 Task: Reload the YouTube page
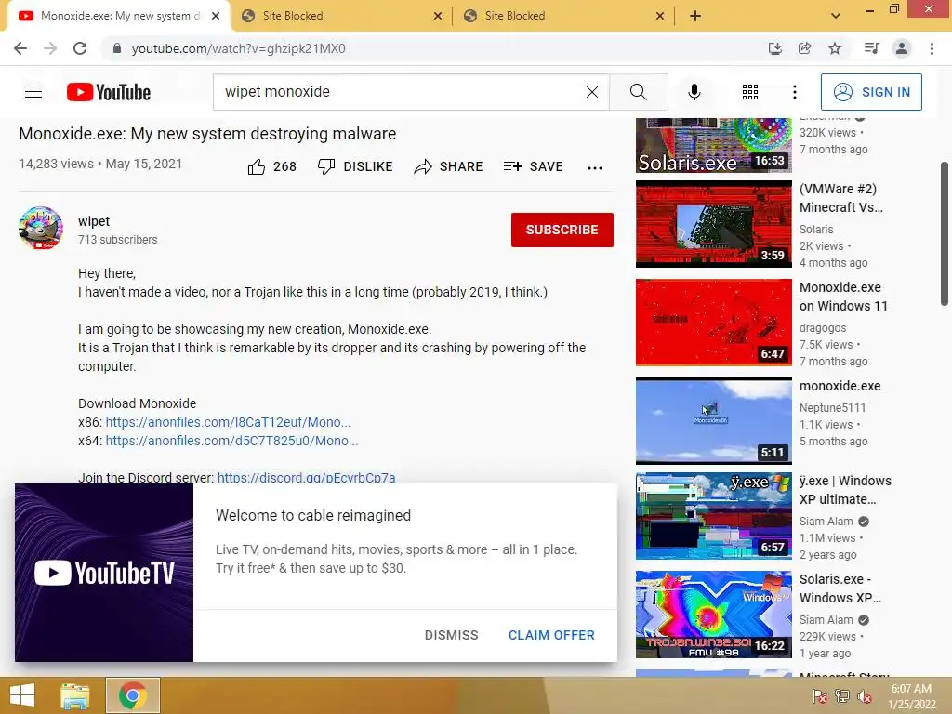pos(80,48)
